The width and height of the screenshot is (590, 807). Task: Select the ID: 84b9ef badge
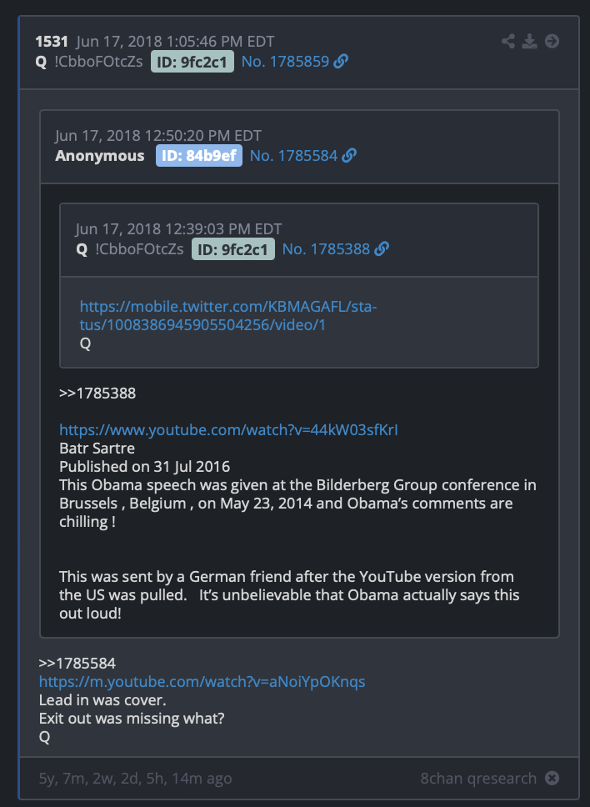pos(199,155)
